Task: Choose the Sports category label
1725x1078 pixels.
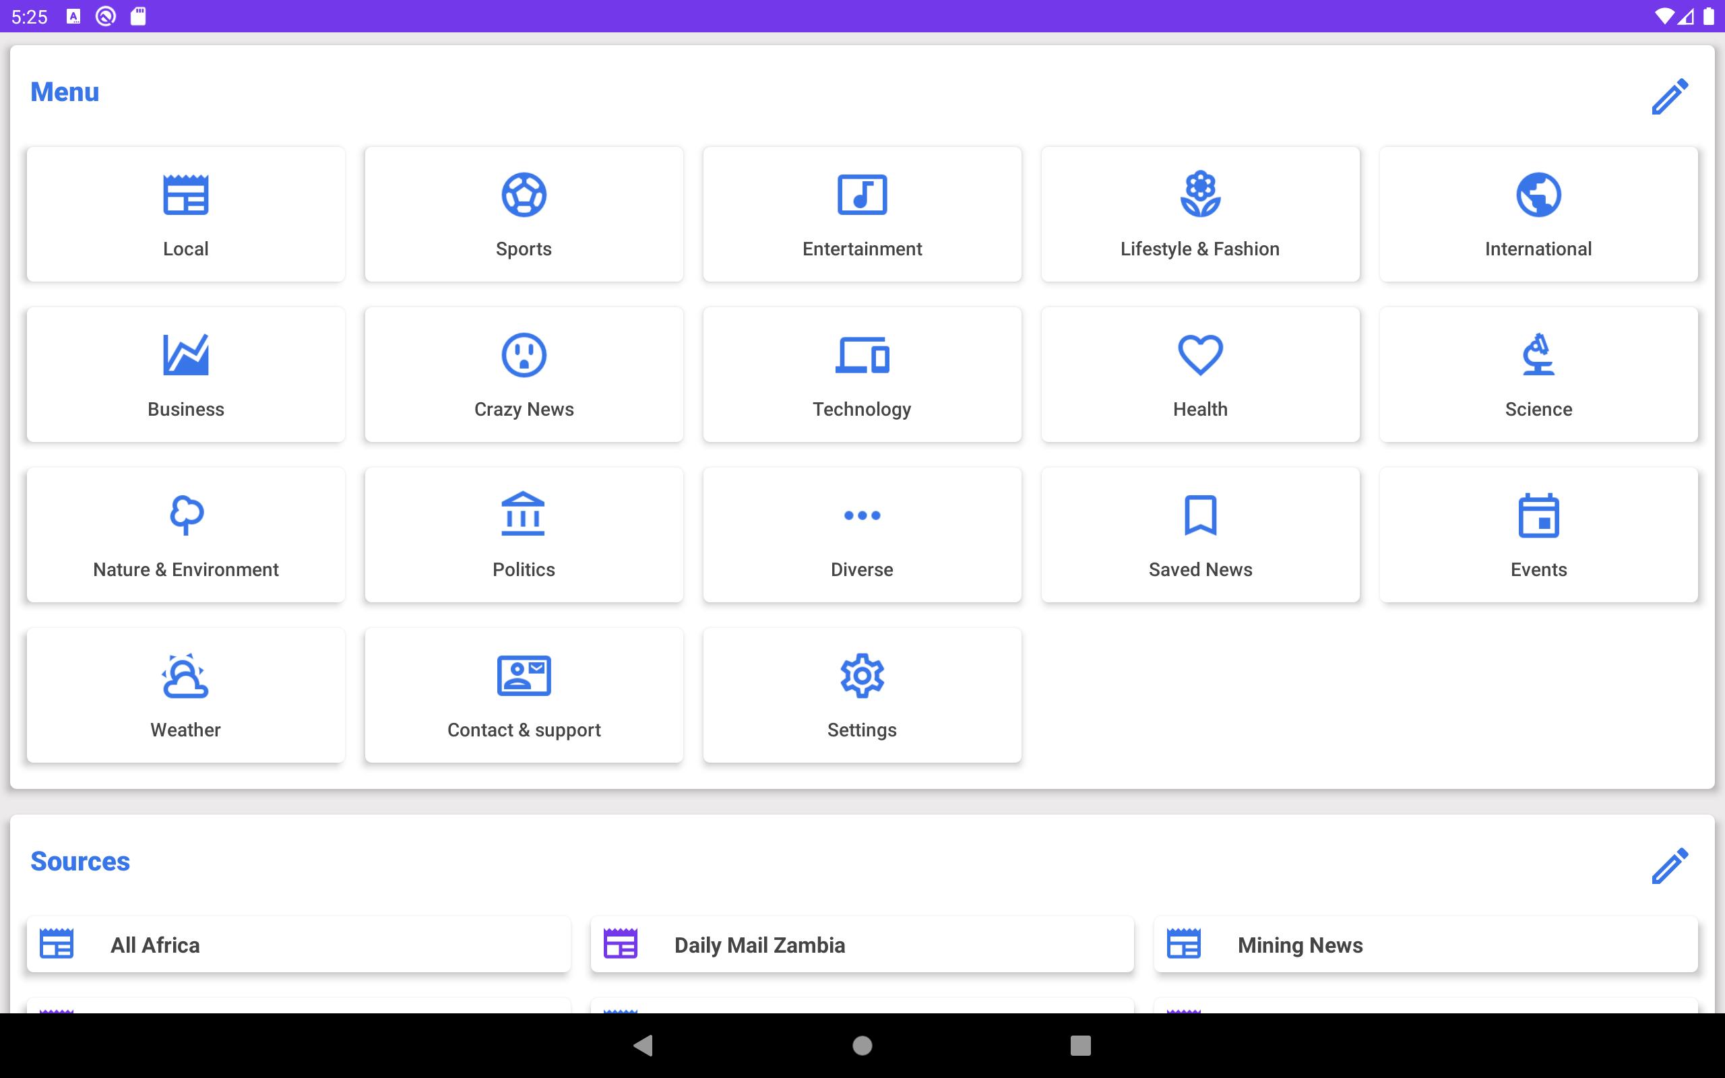Action: tap(524, 249)
